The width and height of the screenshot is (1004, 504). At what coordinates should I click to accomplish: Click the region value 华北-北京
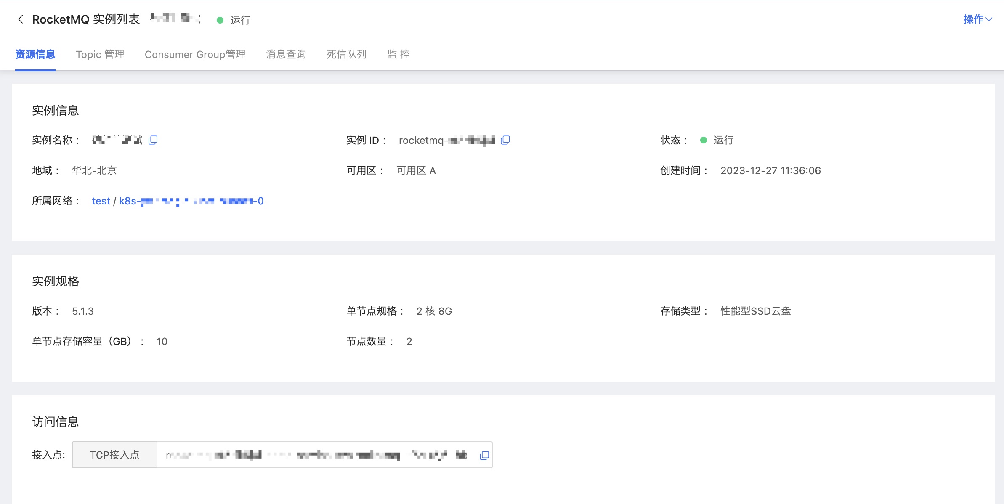click(94, 171)
